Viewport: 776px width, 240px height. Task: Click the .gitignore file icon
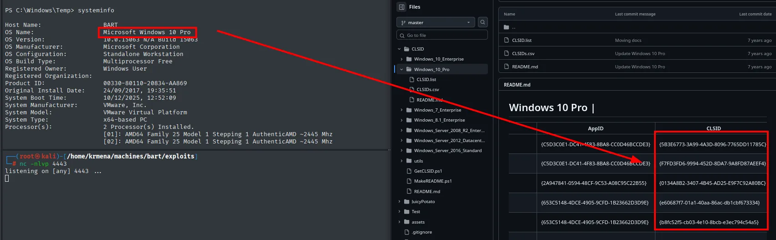(407, 232)
